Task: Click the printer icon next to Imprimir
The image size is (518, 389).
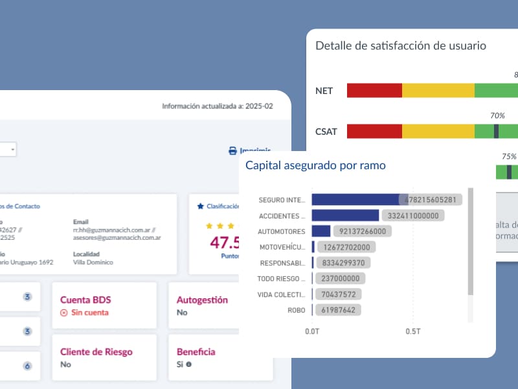Action: pyautogui.click(x=233, y=150)
